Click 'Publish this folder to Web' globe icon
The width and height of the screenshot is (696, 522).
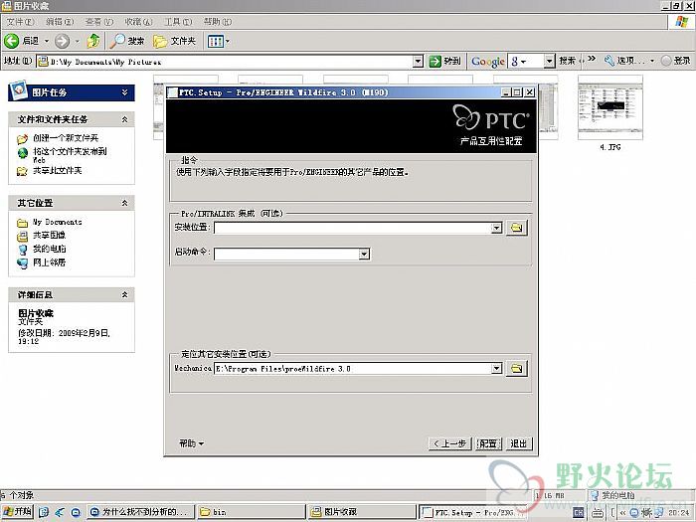point(23,153)
